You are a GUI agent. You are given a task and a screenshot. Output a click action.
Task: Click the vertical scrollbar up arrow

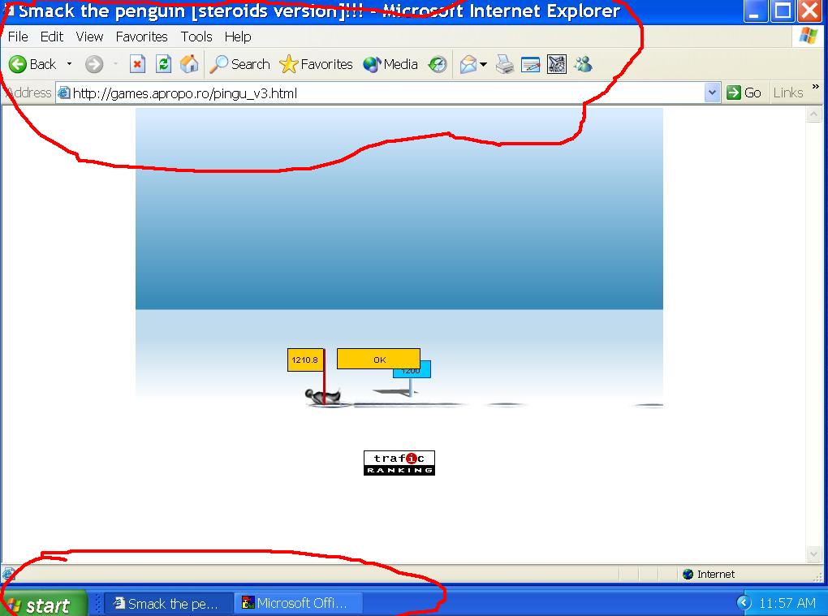pyautogui.click(x=813, y=114)
